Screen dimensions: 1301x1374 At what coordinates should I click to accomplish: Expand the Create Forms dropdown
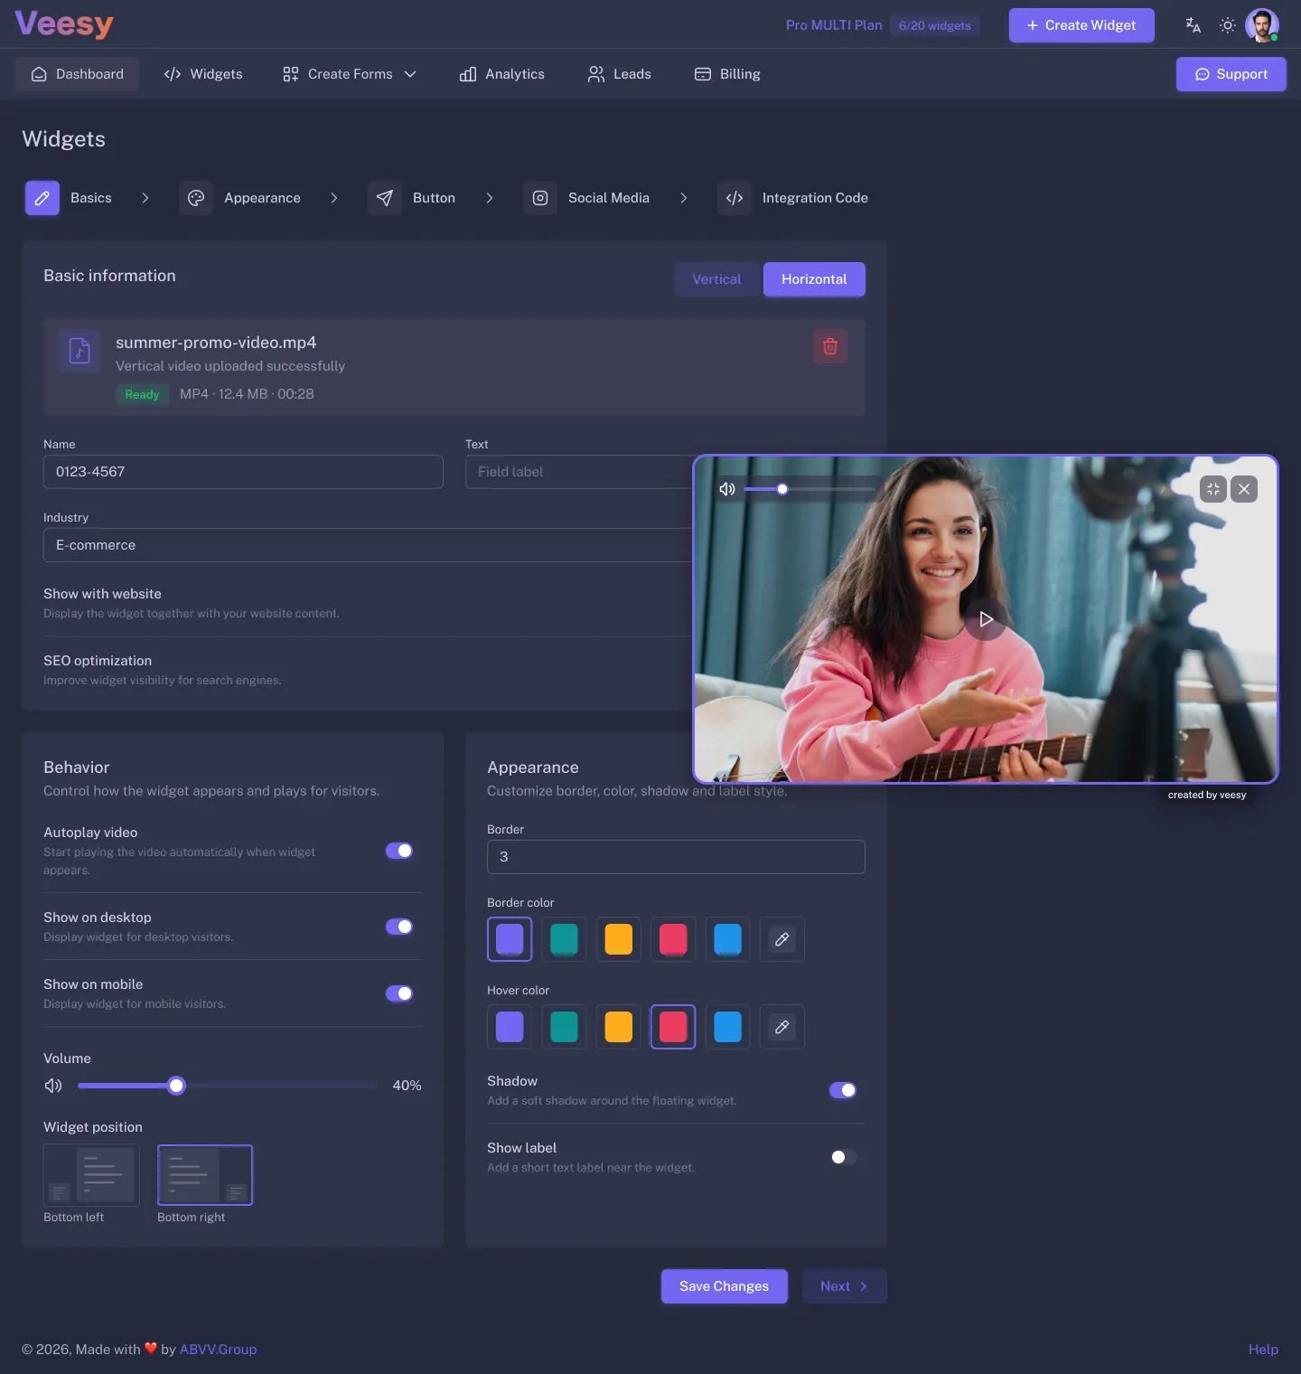[349, 74]
